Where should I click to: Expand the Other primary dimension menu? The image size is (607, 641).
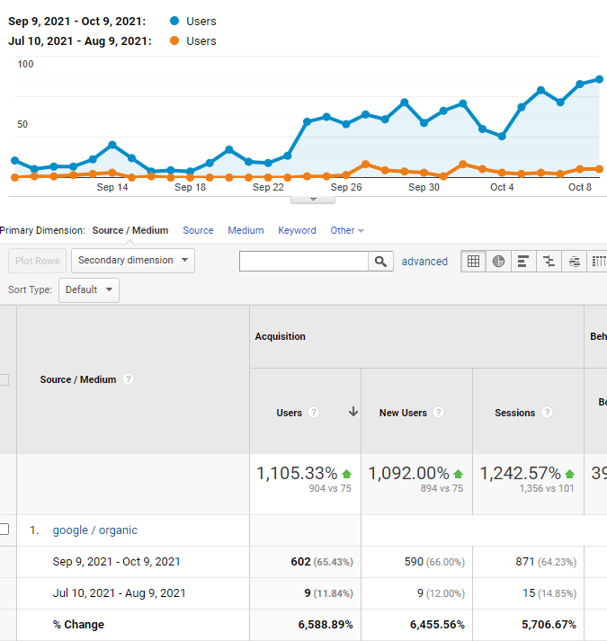(x=347, y=230)
